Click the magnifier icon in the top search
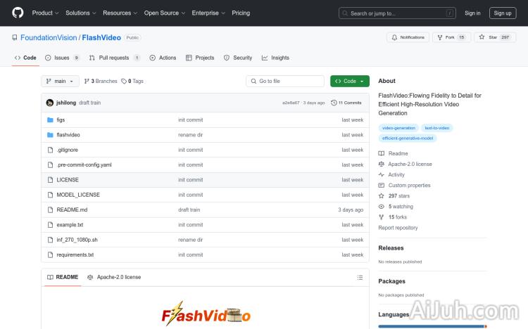Viewport: 528px width, 329px height. pyautogui.click(x=345, y=13)
